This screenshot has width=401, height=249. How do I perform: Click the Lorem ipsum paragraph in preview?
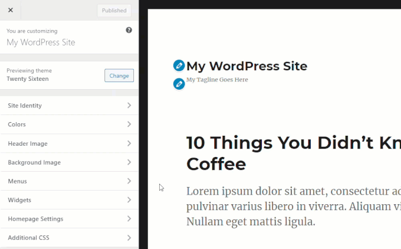294,207
